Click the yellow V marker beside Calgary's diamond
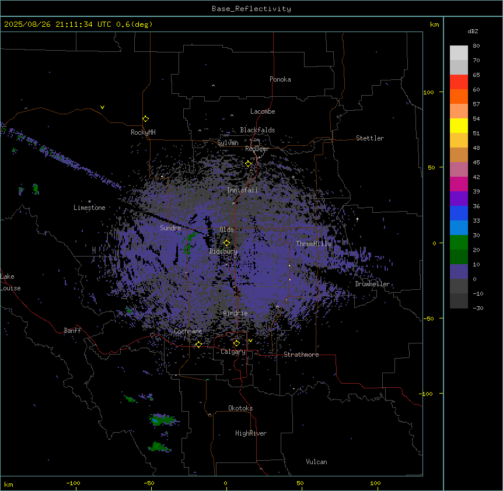The image size is (503, 491). (x=250, y=341)
